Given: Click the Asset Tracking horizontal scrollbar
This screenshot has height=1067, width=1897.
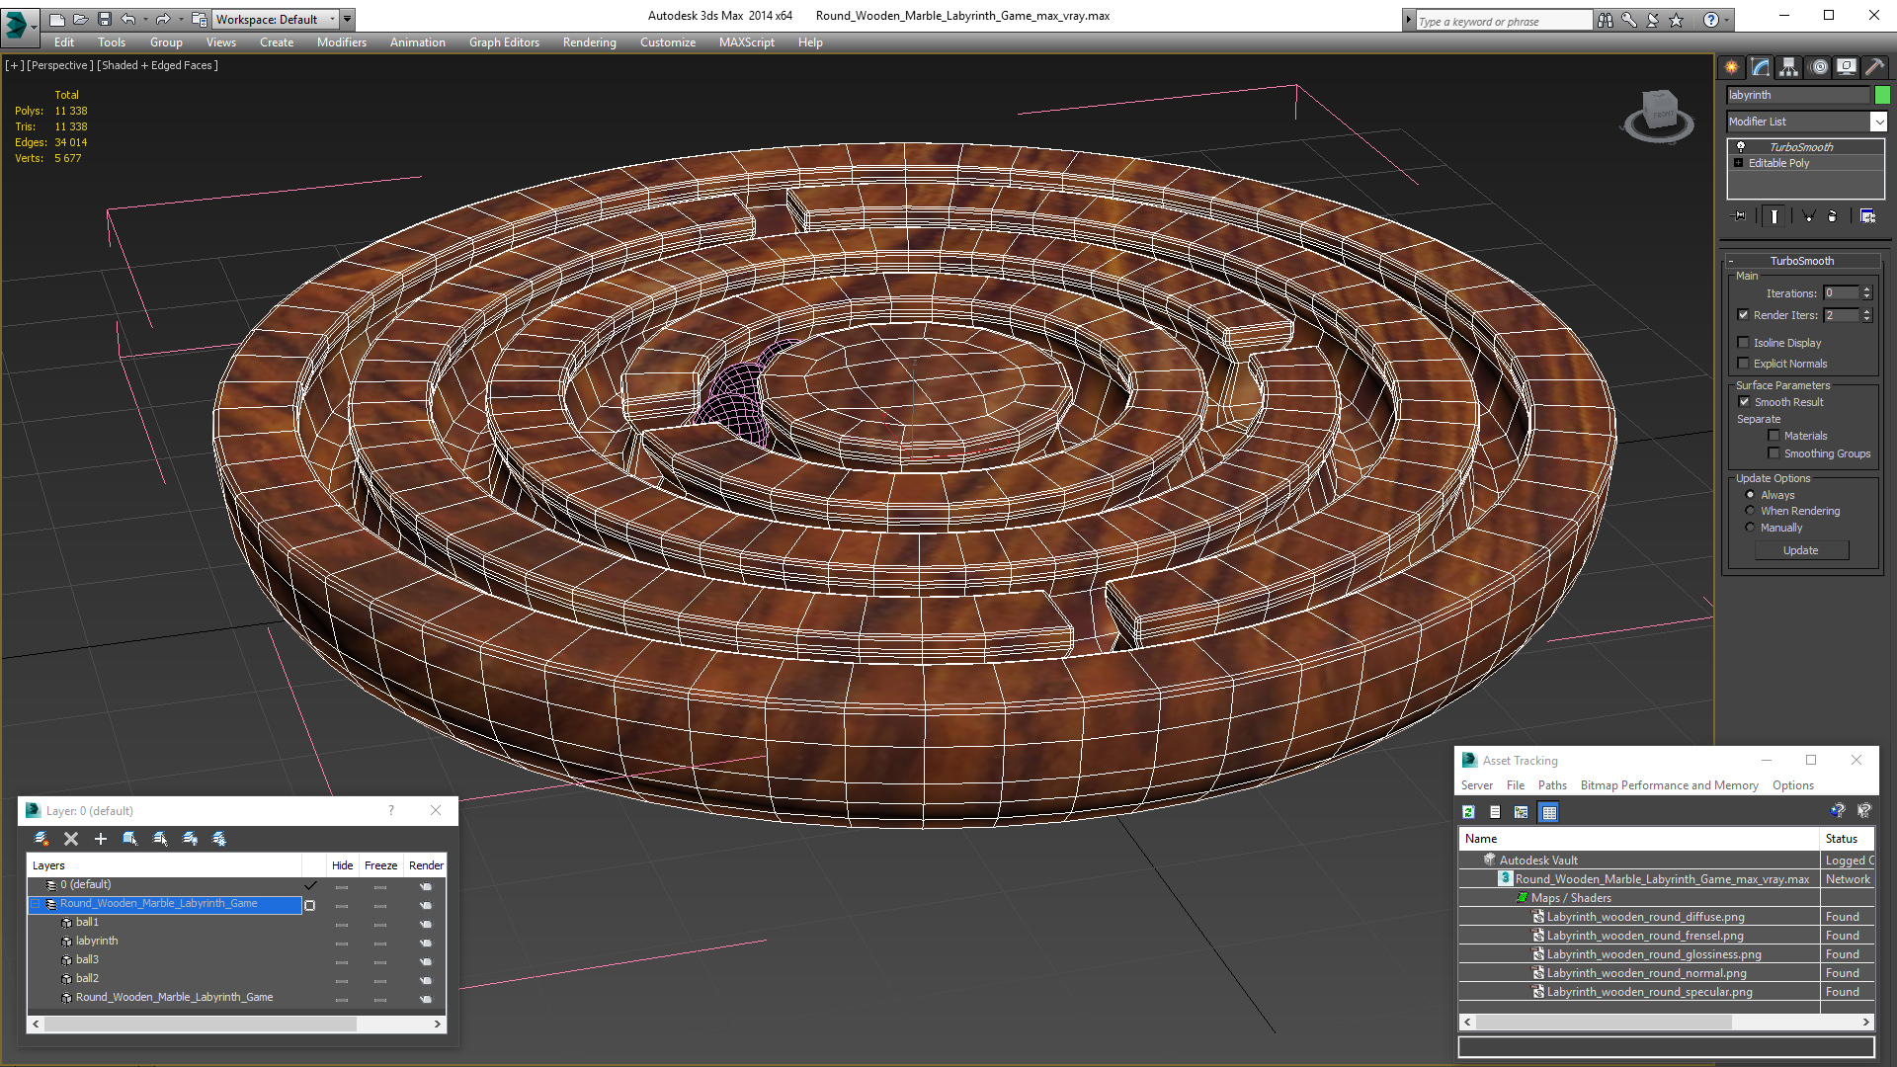Looking at the screenshot, I should [1603, 1023].
